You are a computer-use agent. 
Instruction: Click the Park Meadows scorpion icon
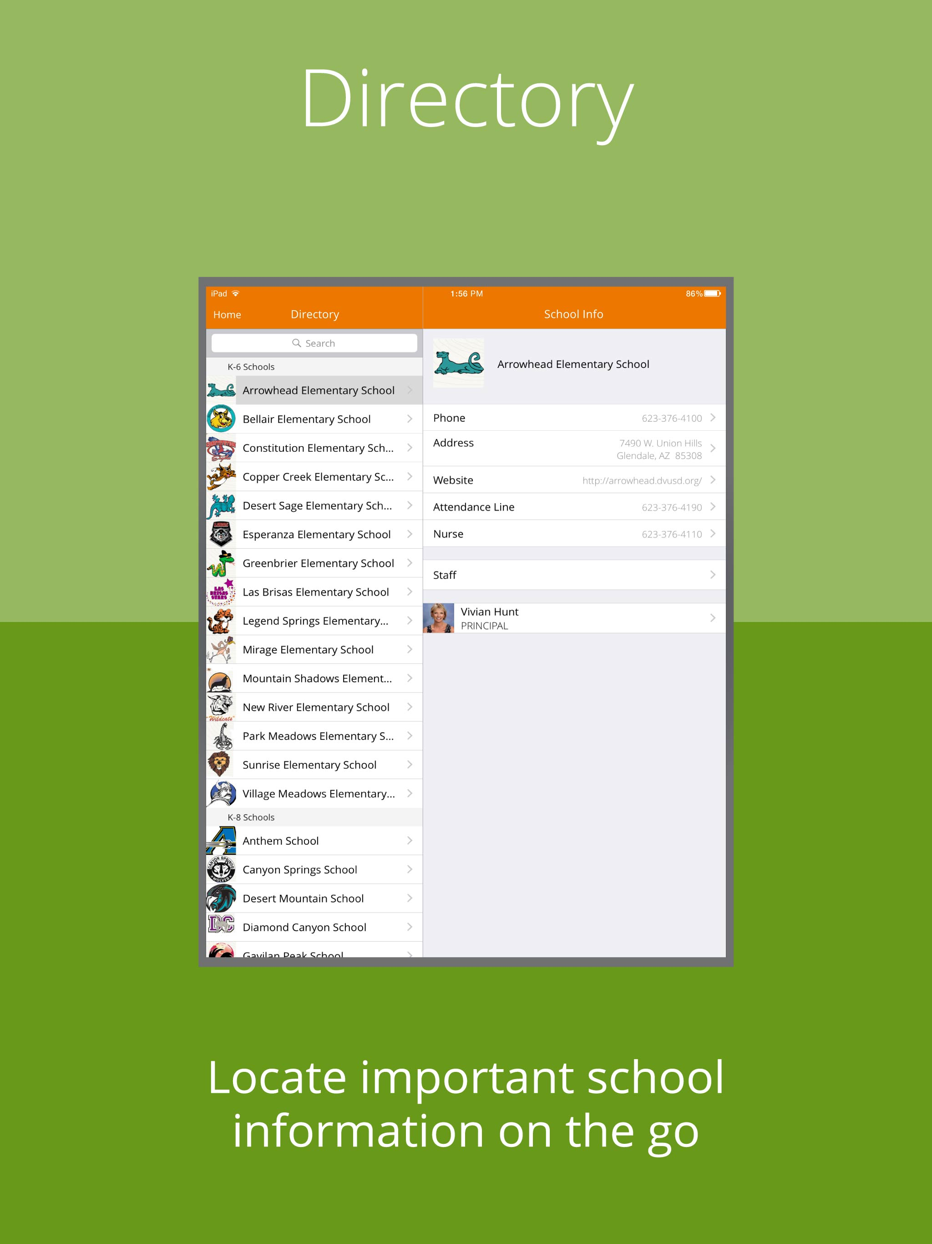click(x=221, y=735)
